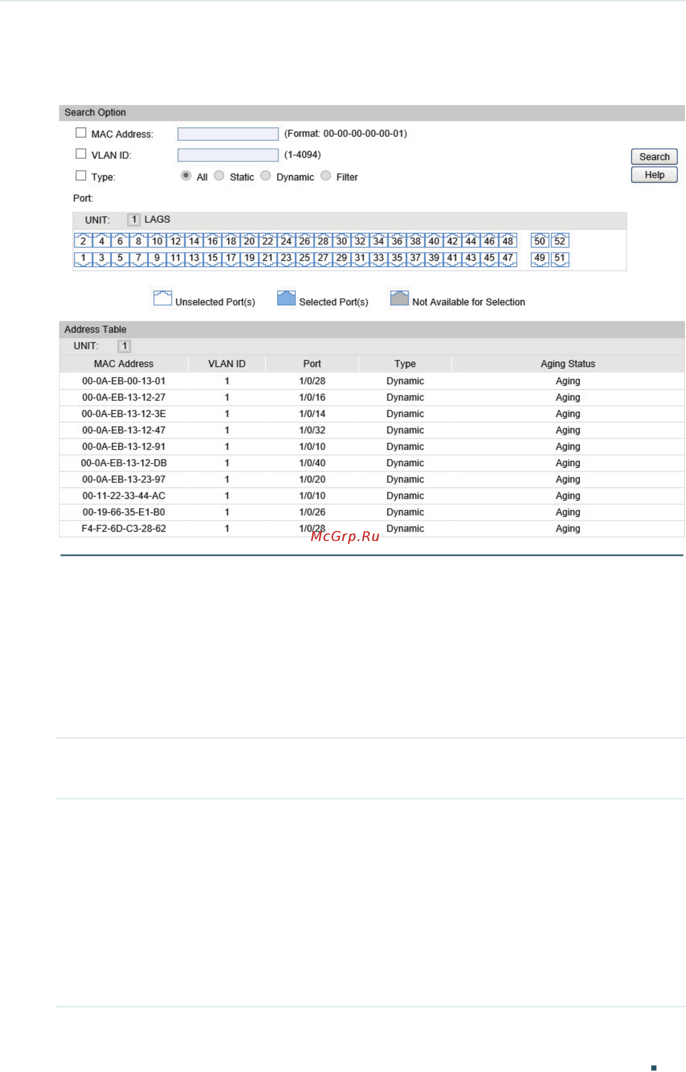Select port 43 icon
Screen dimensions: 686x1072
pyautogui.click(x=471, y=259)
